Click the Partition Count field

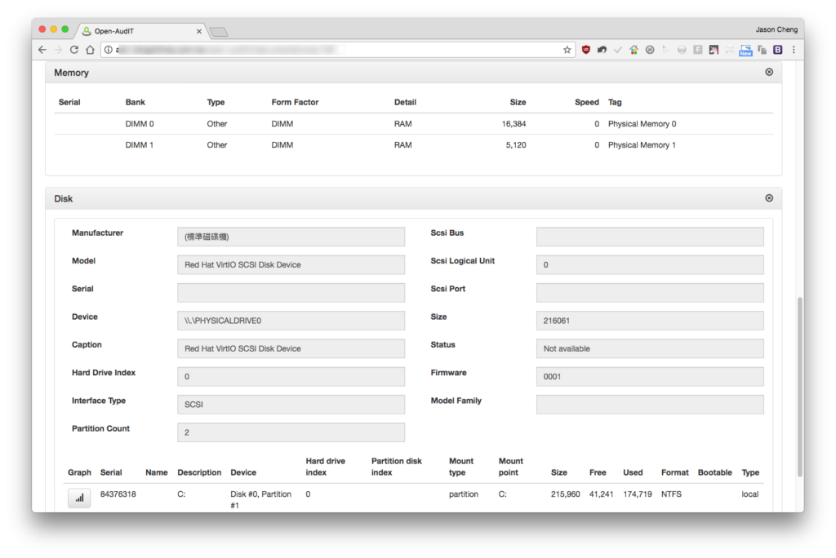291,432
